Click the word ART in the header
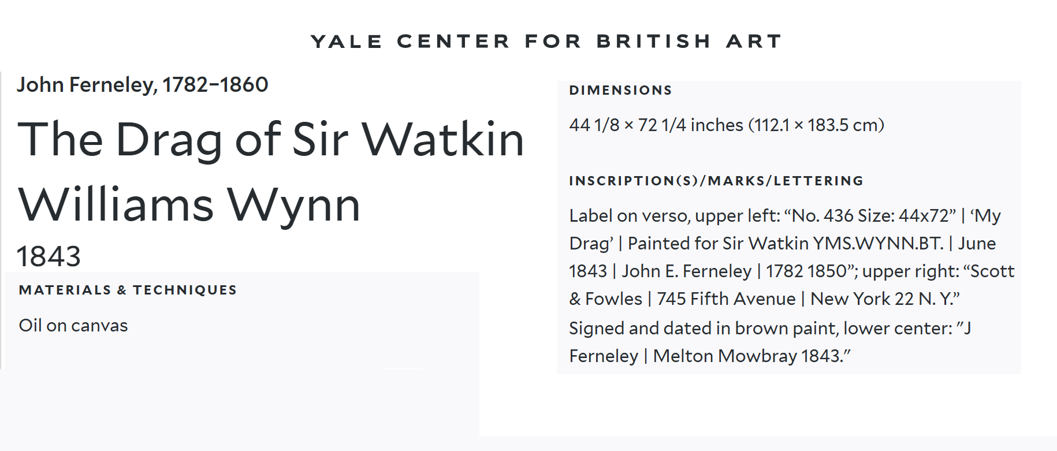 coord(754,42)
